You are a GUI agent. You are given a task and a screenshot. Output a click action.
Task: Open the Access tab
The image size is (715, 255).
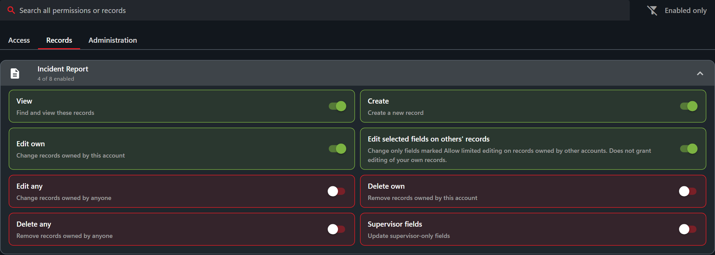coord(19,40)
